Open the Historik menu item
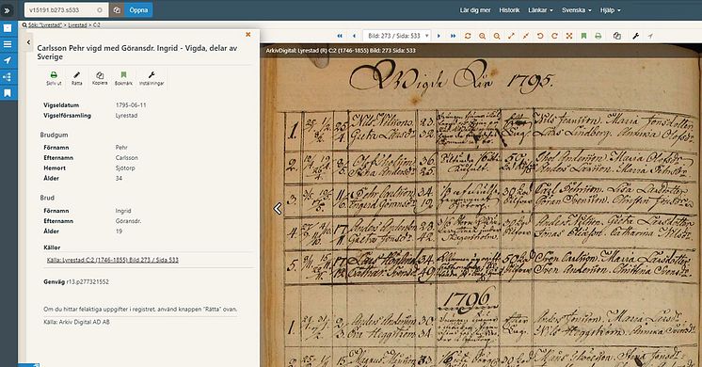The width and height of the screenshot is (702, 367). 509,9
